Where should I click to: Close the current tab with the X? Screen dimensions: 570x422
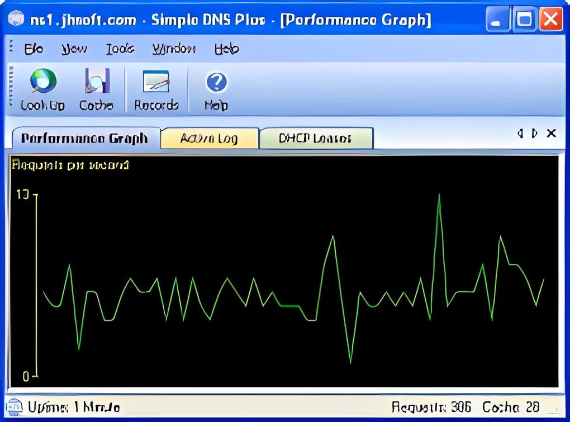(x=551, y=134)
